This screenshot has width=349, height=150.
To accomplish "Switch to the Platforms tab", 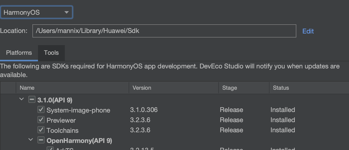I will [19, 53].
